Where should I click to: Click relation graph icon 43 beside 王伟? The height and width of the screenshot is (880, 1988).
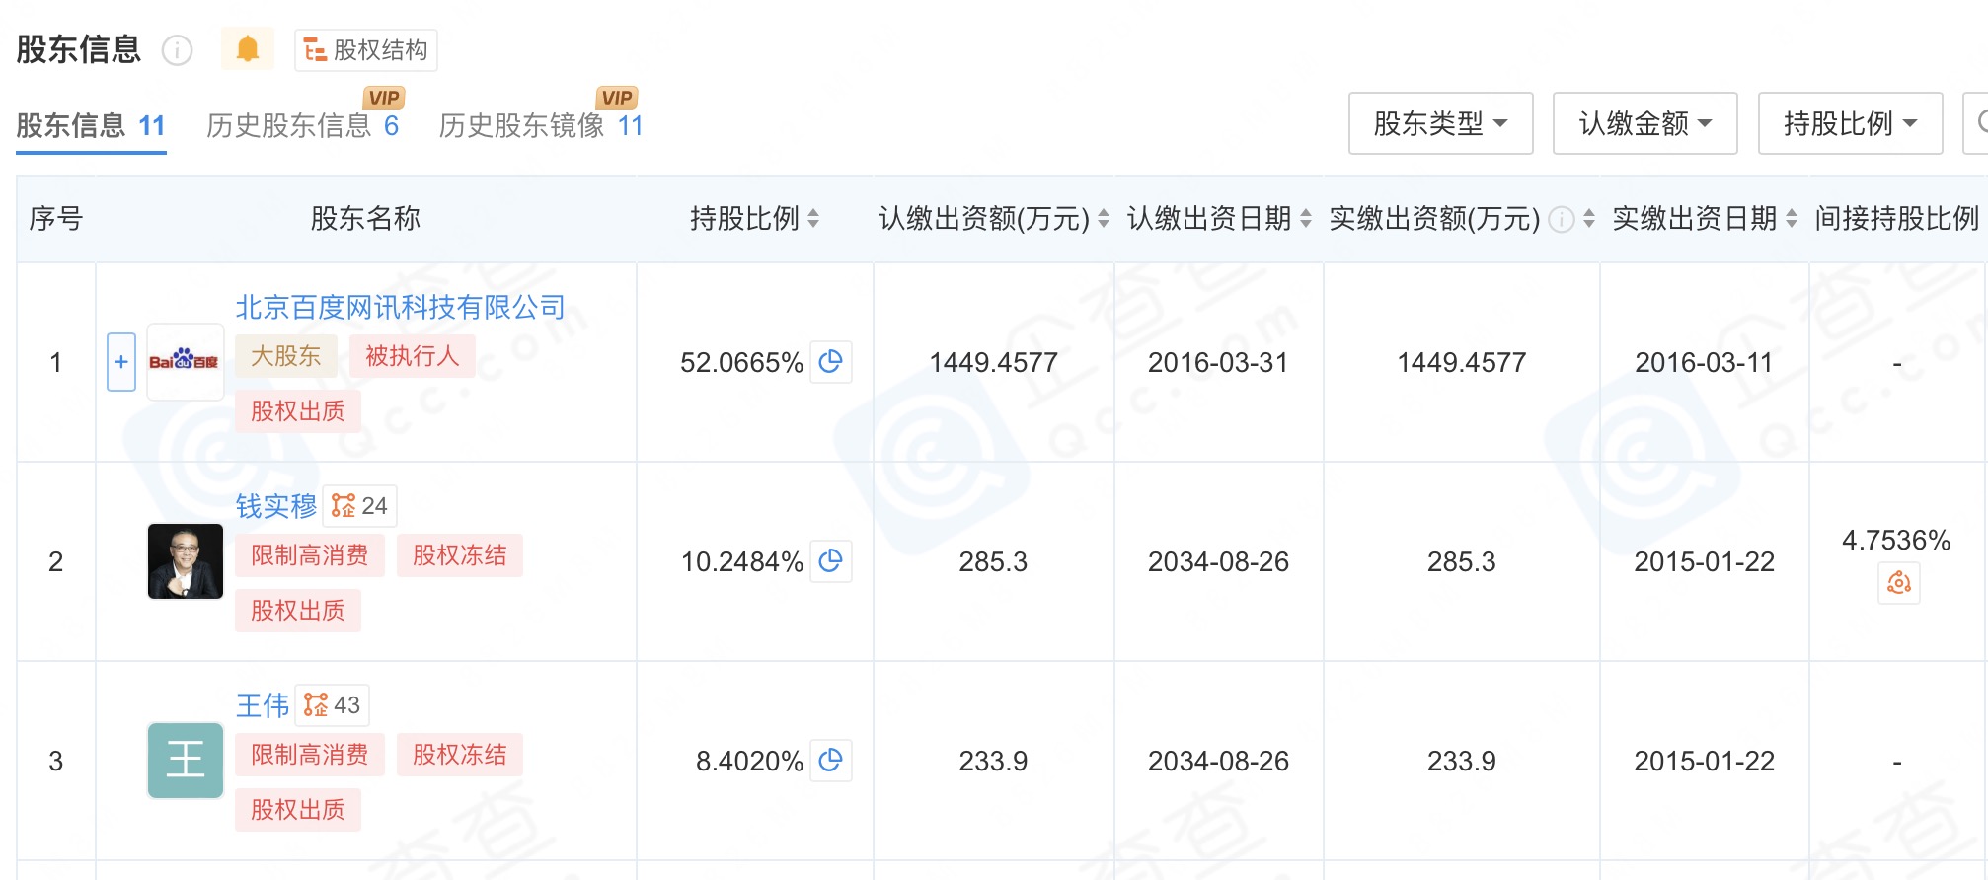(x=333, y=705)
